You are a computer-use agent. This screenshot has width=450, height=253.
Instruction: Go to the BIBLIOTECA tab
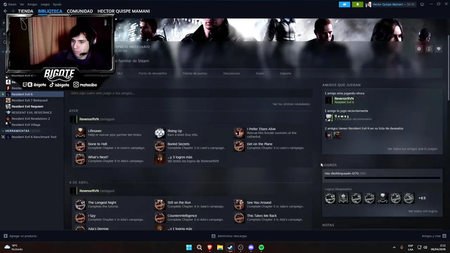(x=50, y=11)
